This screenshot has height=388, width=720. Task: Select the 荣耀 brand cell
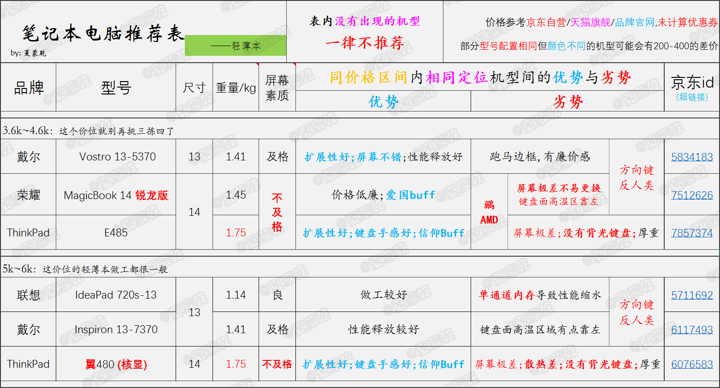click(x=29, y=195)
